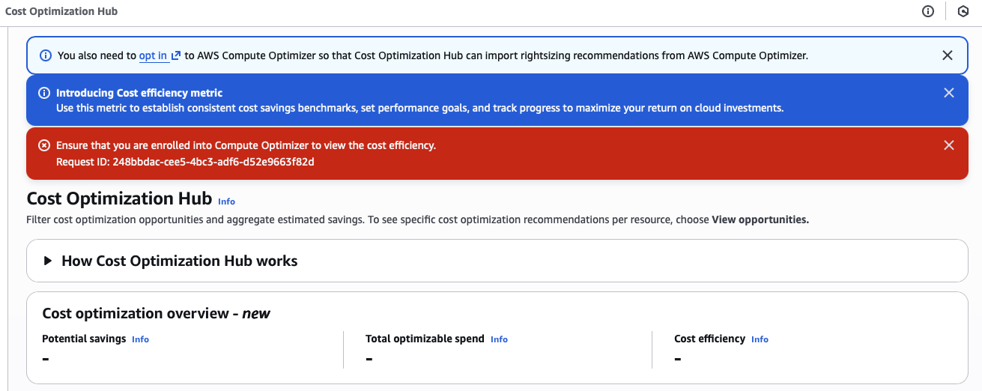Viewport: 982px width, 391px height.
Task: Click the Request ID text in error alert
Action: [x=185, y=162]
